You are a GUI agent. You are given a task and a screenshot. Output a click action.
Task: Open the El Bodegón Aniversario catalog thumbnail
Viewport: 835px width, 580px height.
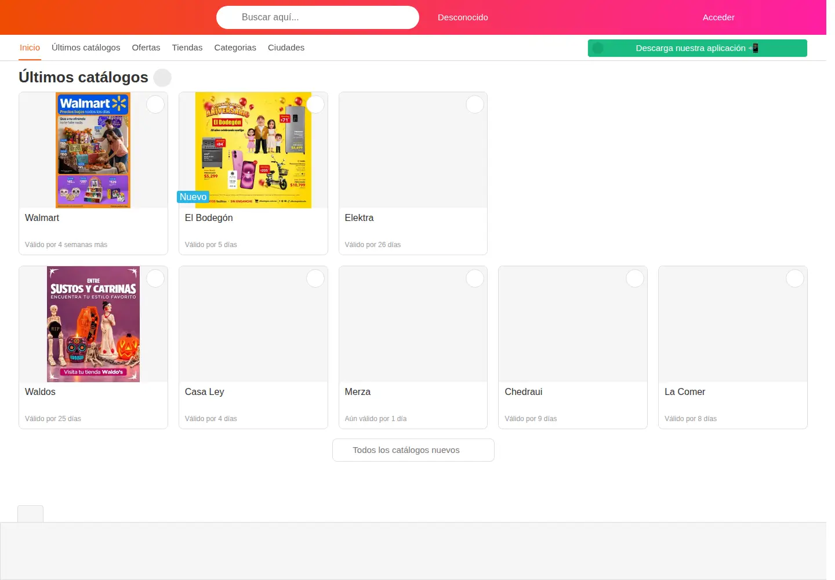coord(253,150)
